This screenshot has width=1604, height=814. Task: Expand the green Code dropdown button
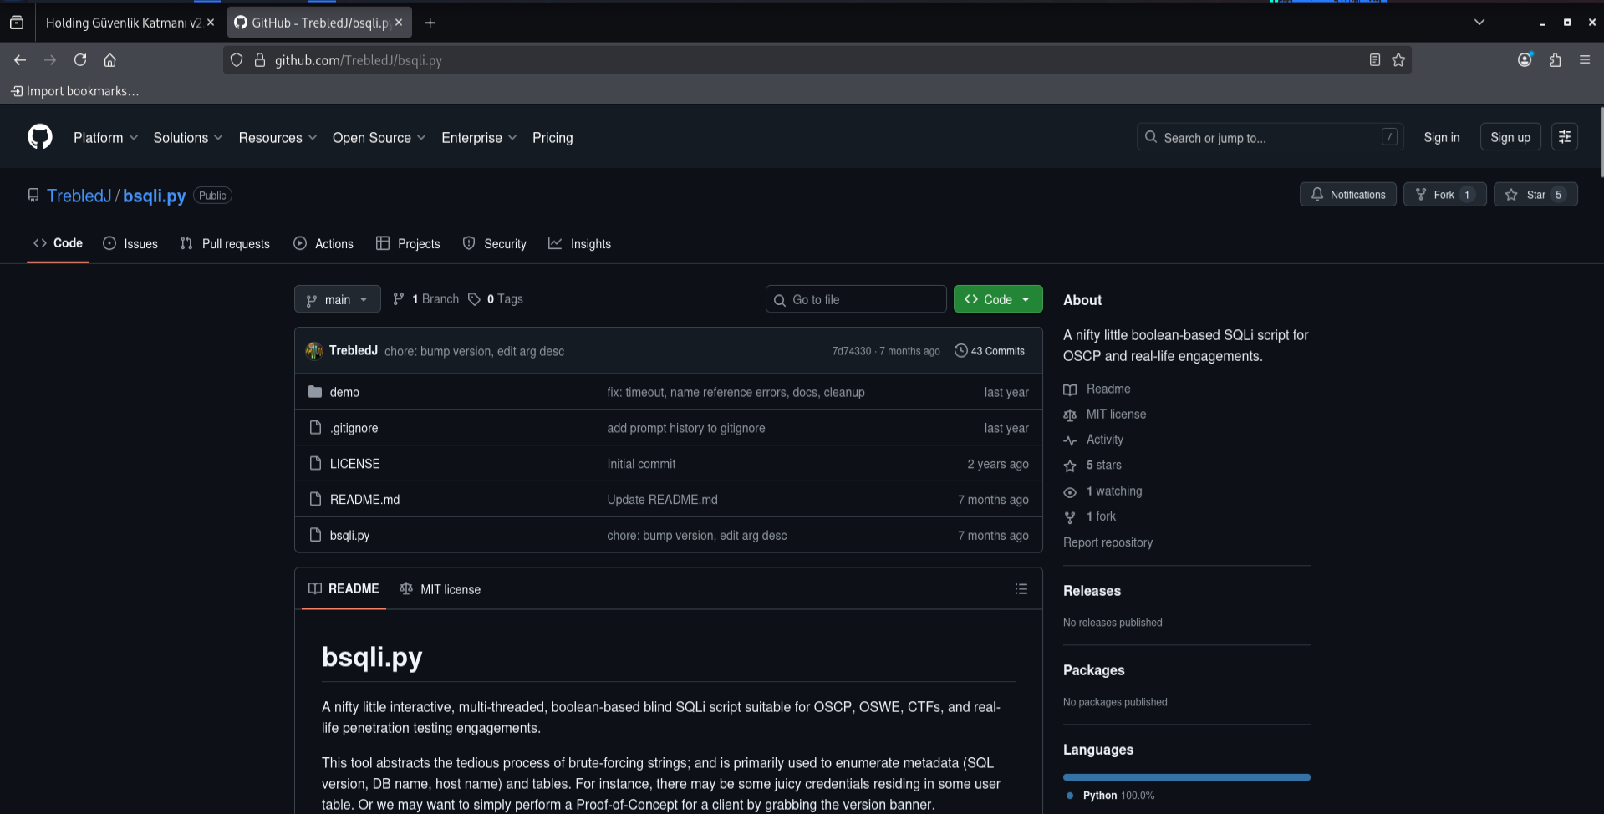click(x=998, y=299)
